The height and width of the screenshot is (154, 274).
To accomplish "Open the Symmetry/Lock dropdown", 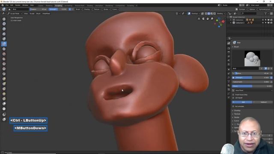I will [x=265, y=9].
